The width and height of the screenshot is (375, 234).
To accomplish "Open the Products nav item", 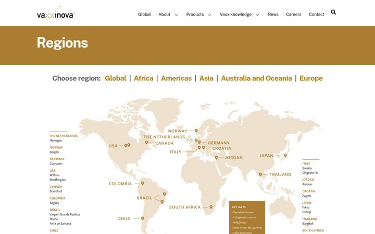I will point(195,15).
